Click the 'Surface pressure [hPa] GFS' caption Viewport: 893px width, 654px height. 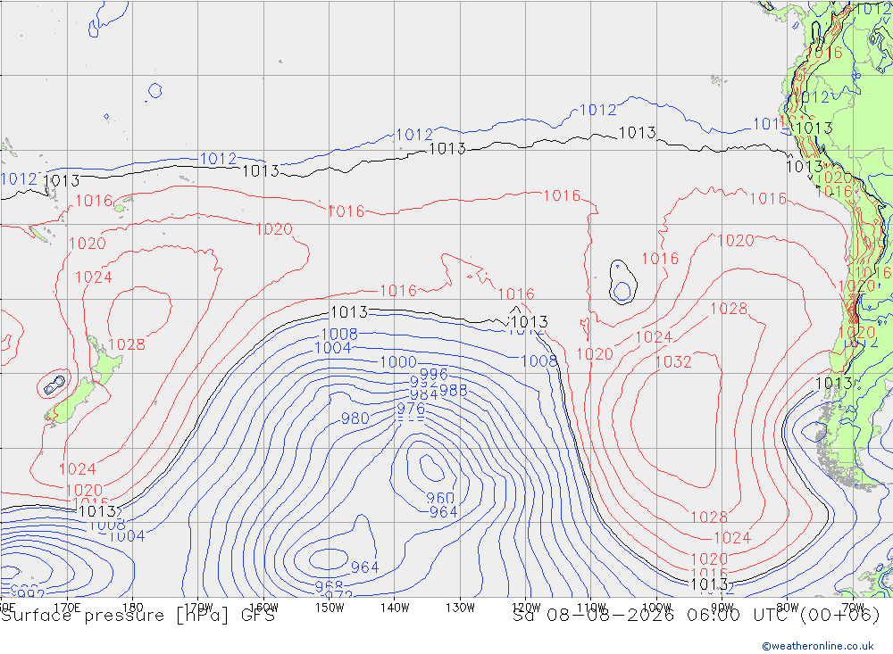pyautogui.click(x=138, y=616)
